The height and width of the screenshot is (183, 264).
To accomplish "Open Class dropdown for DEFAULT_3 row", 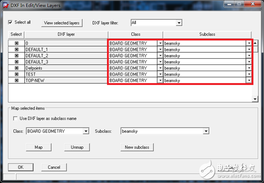I will (160, 62).
